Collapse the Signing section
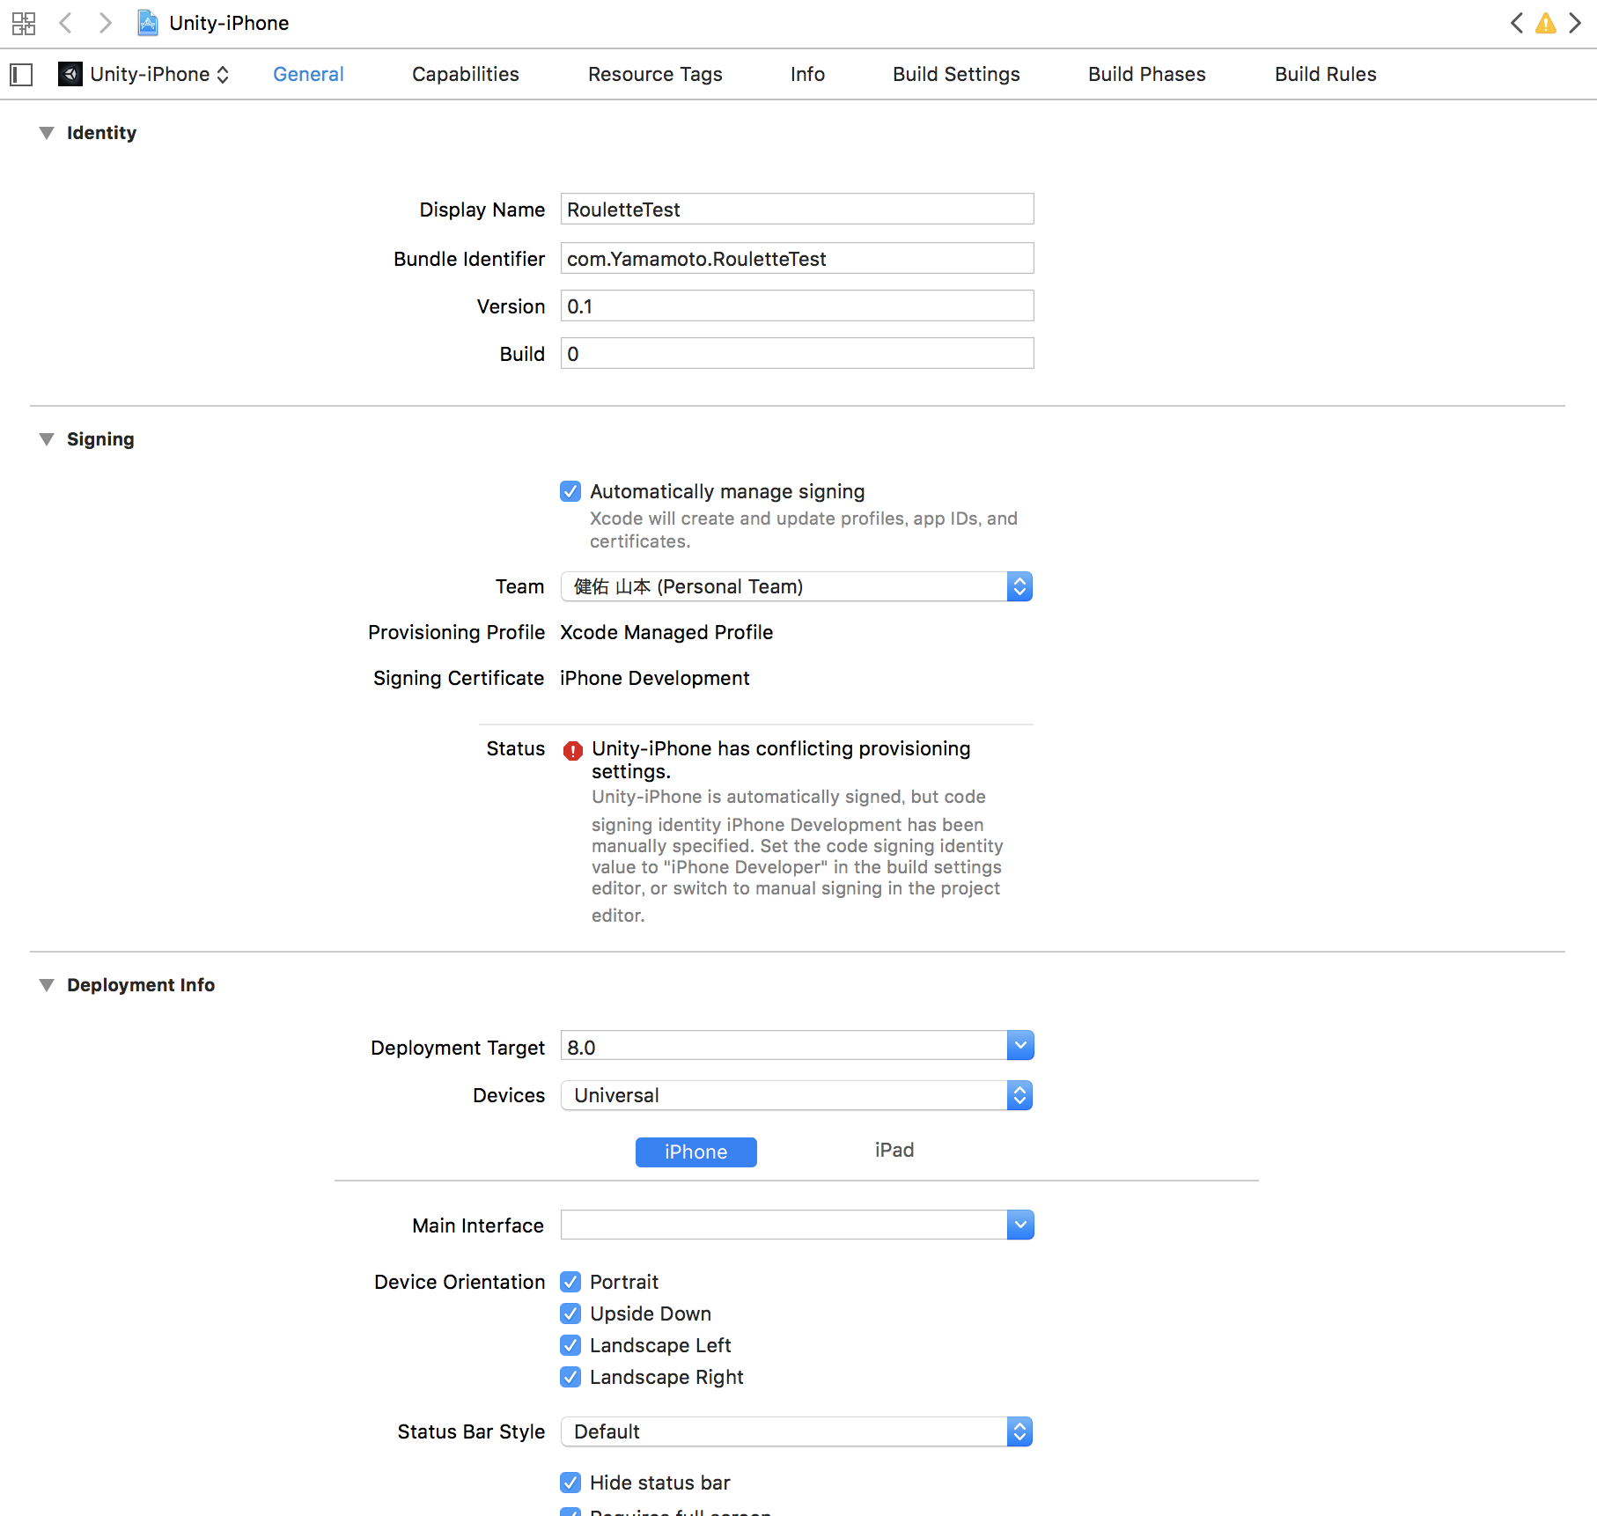The height and width of the screenshot is (1516, 1597). tap(47, 439)
